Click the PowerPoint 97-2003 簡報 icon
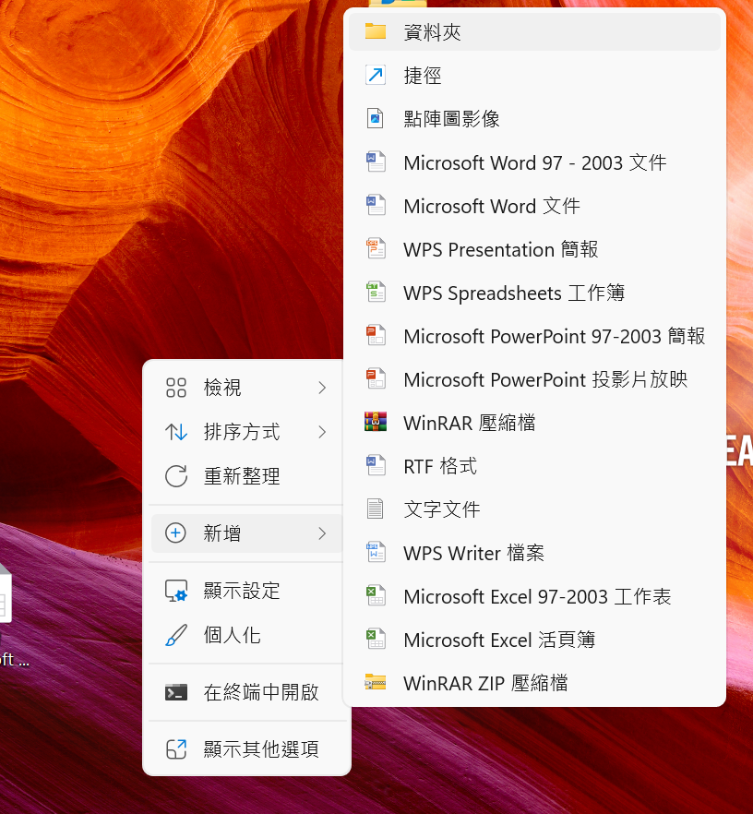The image size is (753, 814). coord(376,335)
